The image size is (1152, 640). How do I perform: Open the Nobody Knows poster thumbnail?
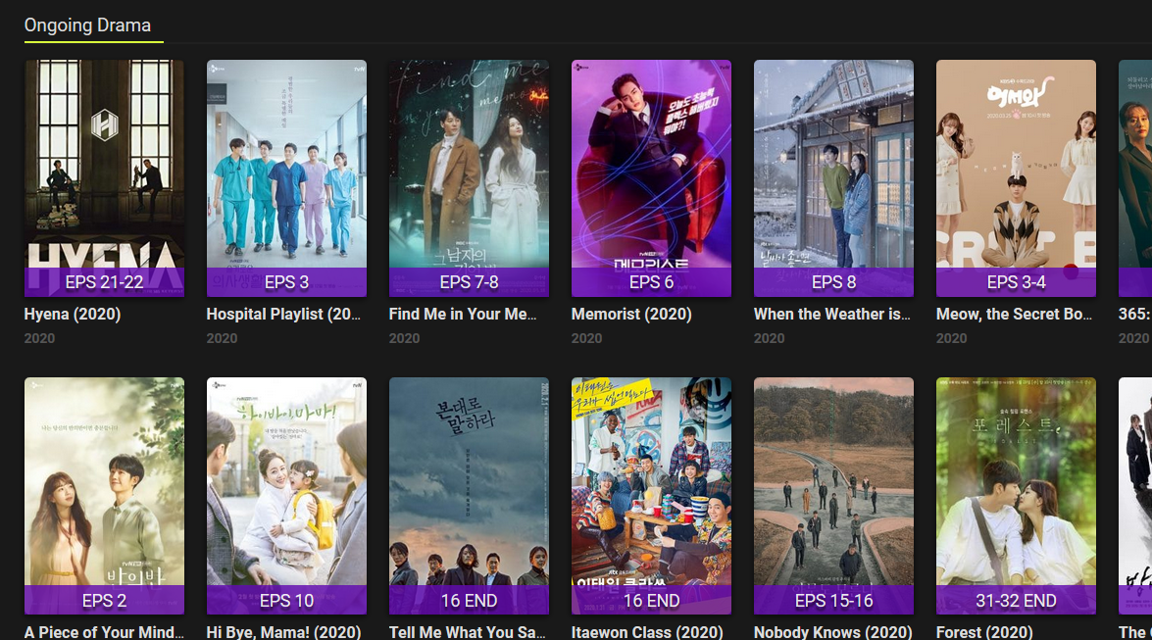834,495
